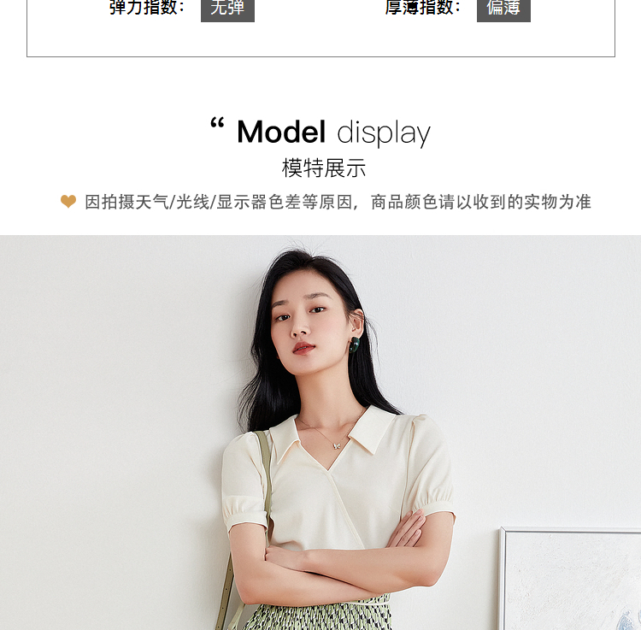This screenshot has height=630, width=641.
Task: Click the model's green earring
Action: click(x=354, y=345)
